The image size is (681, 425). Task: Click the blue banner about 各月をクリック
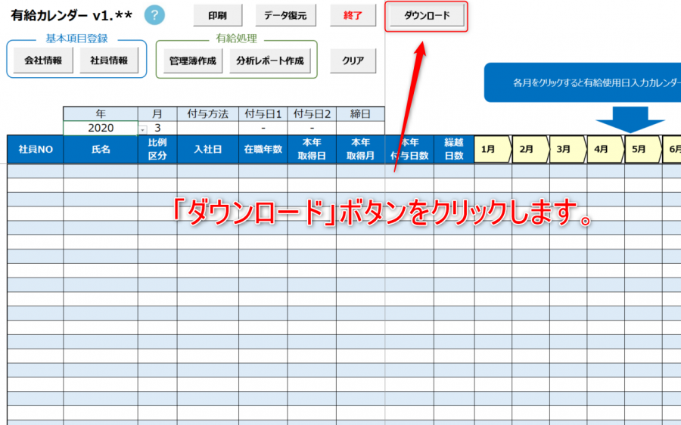click(x=583, y=82)
